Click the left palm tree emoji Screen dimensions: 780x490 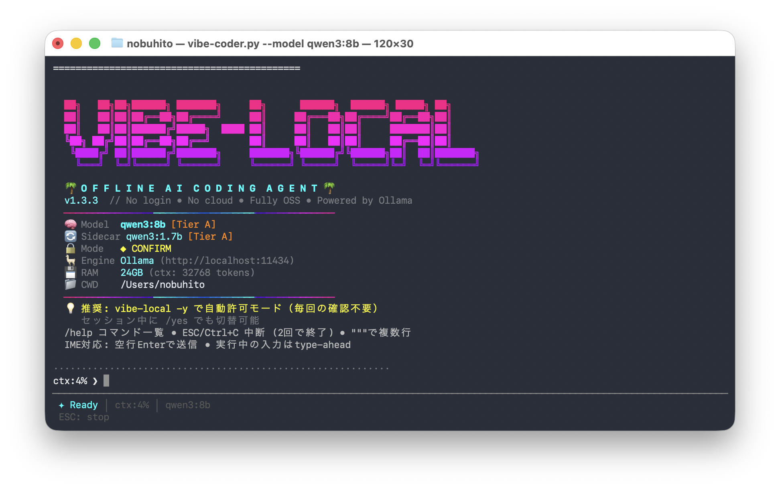click(x=71, y=188)
